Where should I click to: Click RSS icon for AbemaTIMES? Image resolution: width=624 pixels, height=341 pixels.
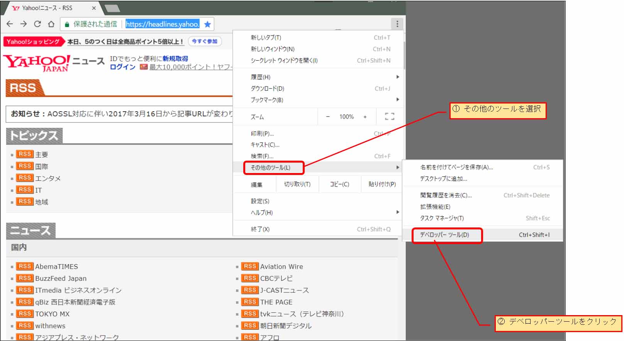25,266
